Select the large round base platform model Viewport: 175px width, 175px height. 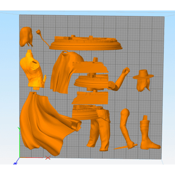(86, 43)
